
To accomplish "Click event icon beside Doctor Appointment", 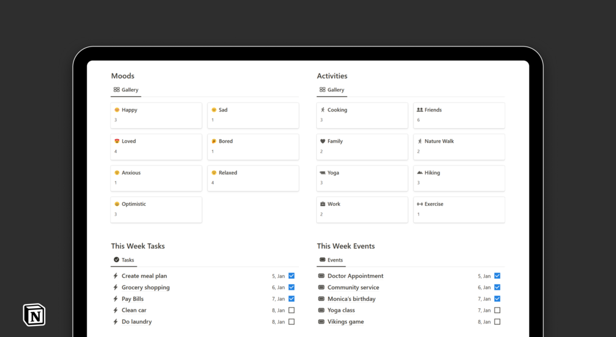I will point(321,276).
